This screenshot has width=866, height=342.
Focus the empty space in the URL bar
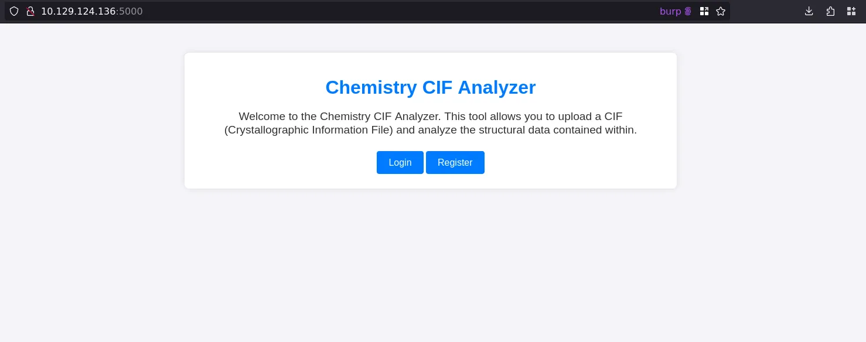point(398,11)
